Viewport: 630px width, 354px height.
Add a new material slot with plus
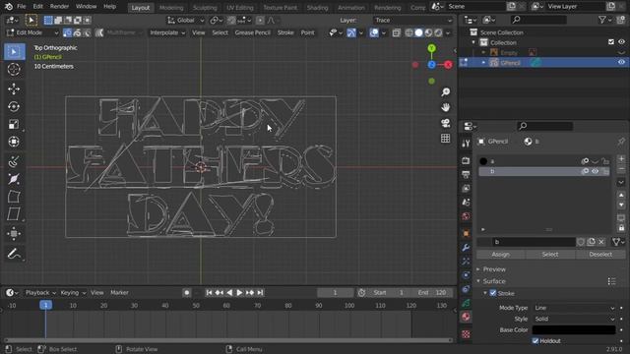(x=621, y=159)
